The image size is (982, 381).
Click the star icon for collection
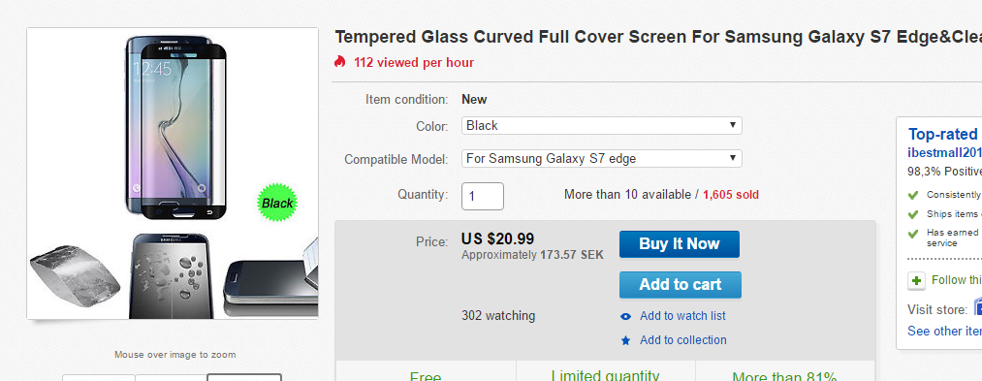[625, 340]
